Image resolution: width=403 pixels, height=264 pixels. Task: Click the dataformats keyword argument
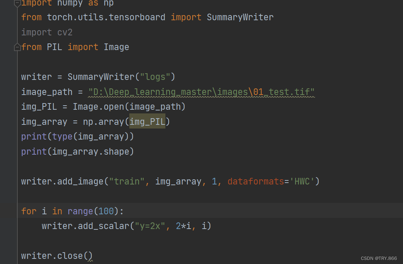pyautogui.click(x=256, y=181)
